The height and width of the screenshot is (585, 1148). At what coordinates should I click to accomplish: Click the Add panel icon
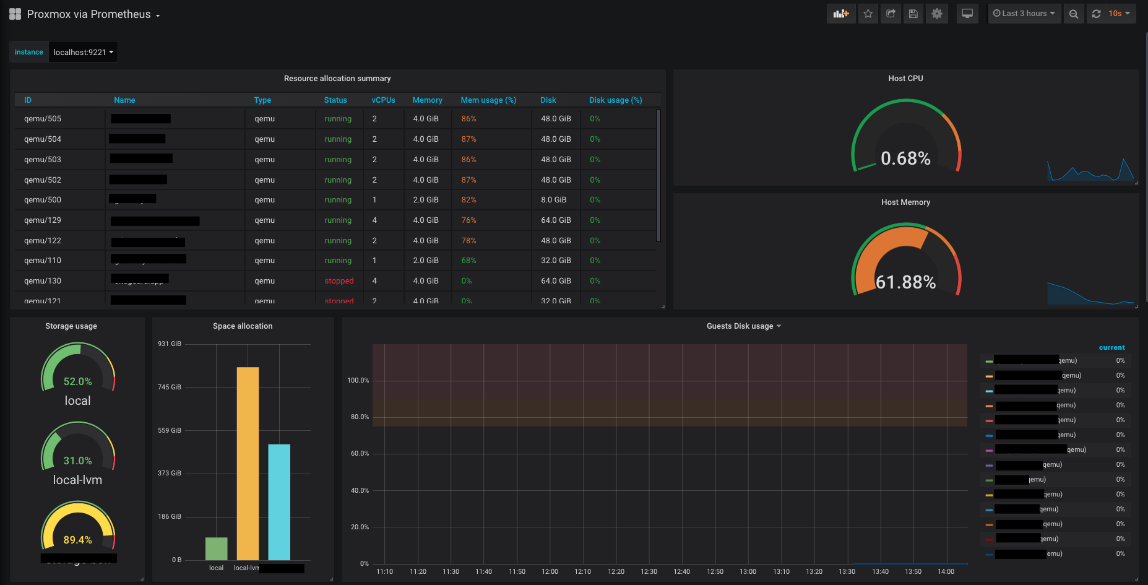[841, 14]
